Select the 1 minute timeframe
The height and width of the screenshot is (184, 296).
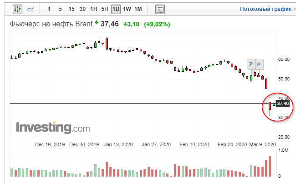pyautogui.click(x=49, y=9)
